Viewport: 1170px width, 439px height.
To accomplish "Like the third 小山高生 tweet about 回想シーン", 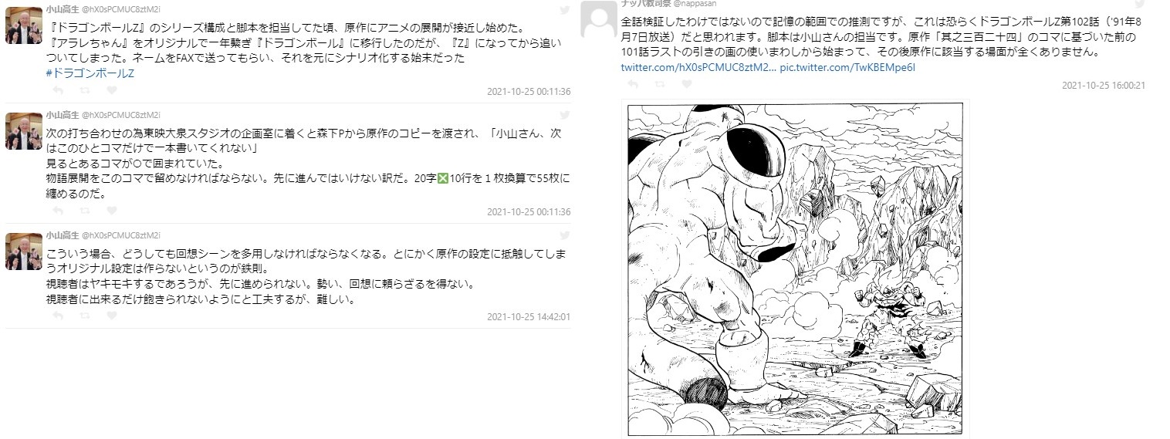I will click(113, 316).
